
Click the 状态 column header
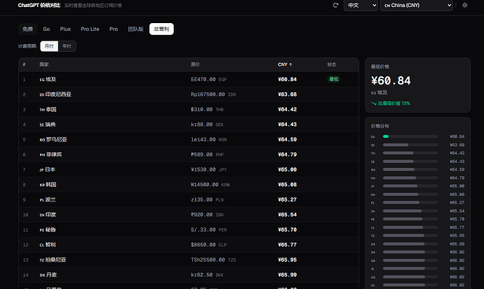point(332,64)
